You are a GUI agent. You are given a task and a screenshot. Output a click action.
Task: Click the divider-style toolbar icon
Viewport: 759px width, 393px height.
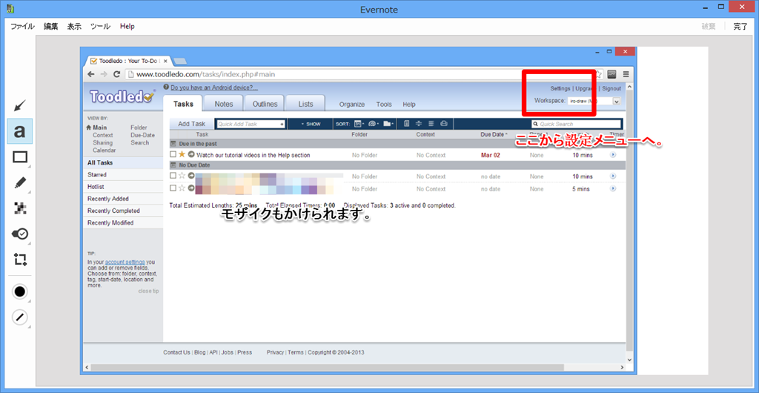420,124
